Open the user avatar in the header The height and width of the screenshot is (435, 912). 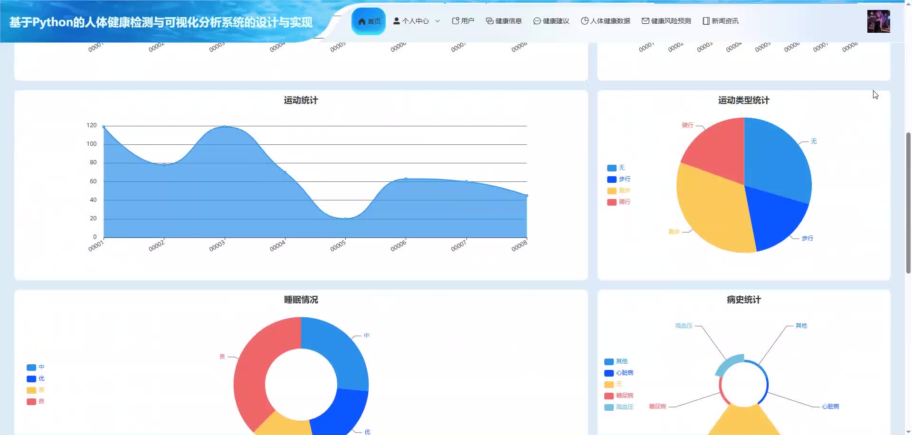879,21
